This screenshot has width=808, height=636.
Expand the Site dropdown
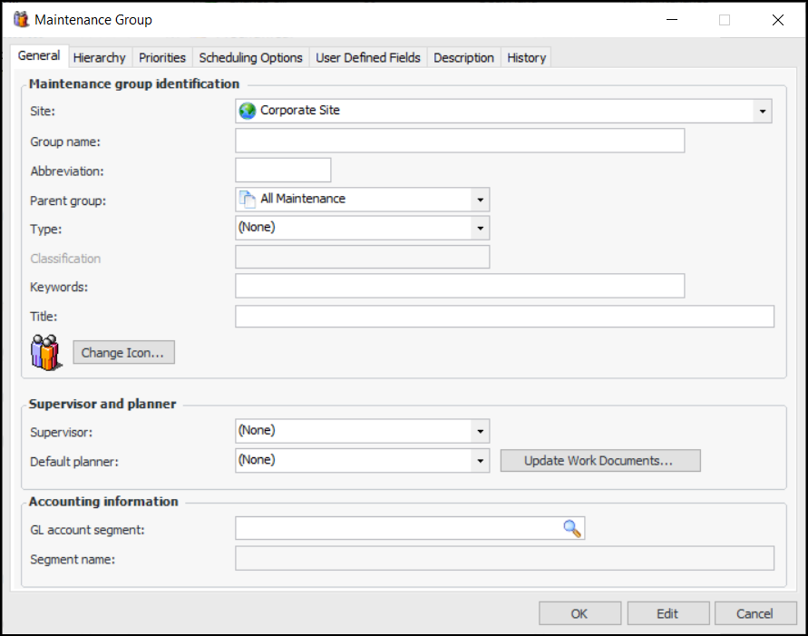[x=762, y=112]
